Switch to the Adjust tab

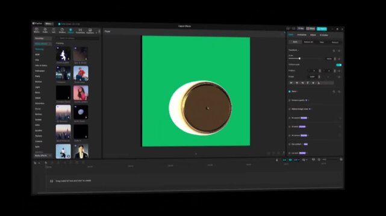(x=313, y=35)
